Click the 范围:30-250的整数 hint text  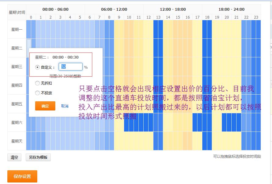[65, 76]
